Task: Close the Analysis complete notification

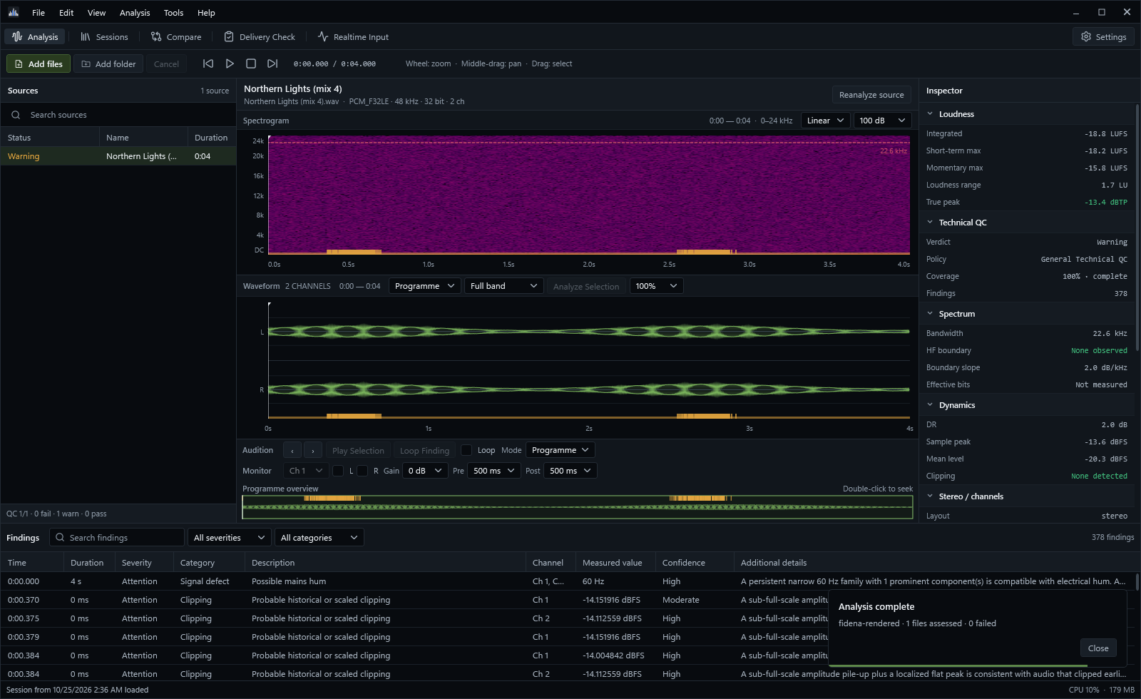Action: [x=1098, y=648]
